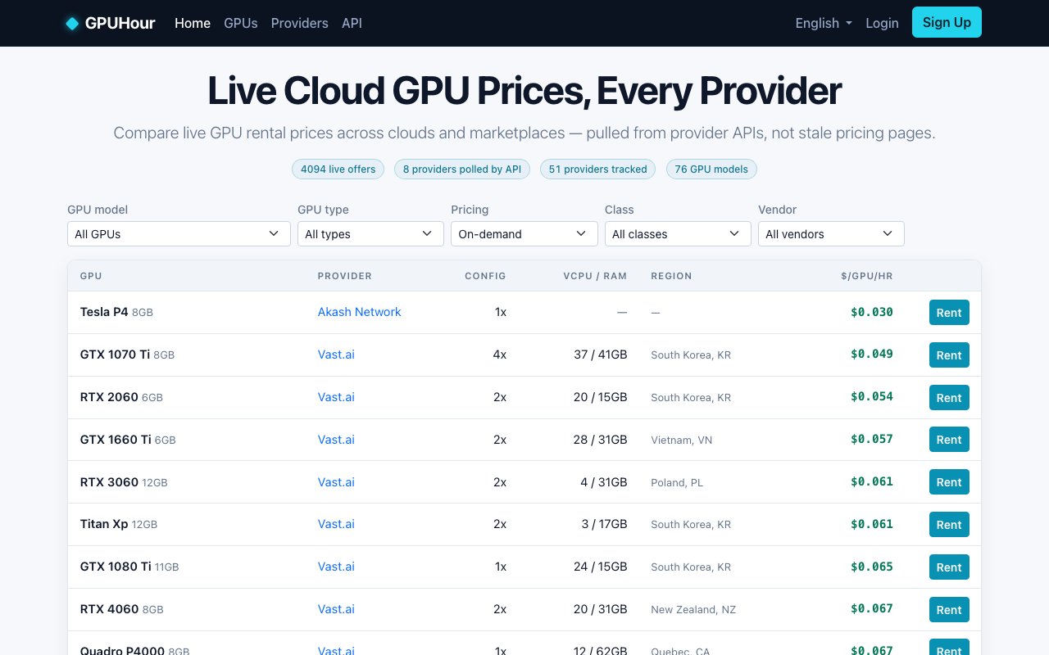Click the '76 GPU models' badge
Screen dimensions: 1049x655
(711, 169)
